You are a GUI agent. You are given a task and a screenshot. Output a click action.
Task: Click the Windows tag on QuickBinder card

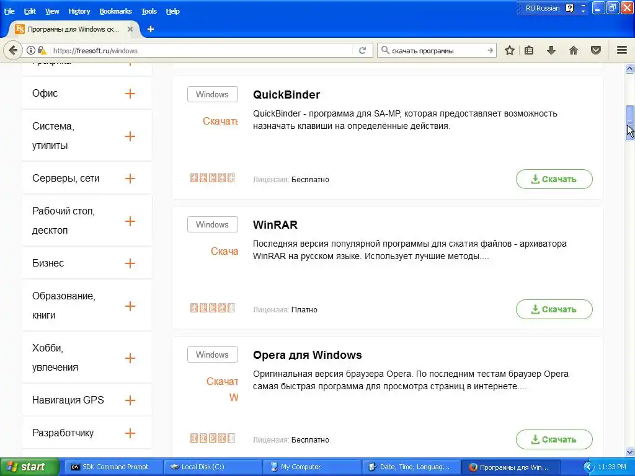(213, 94)
